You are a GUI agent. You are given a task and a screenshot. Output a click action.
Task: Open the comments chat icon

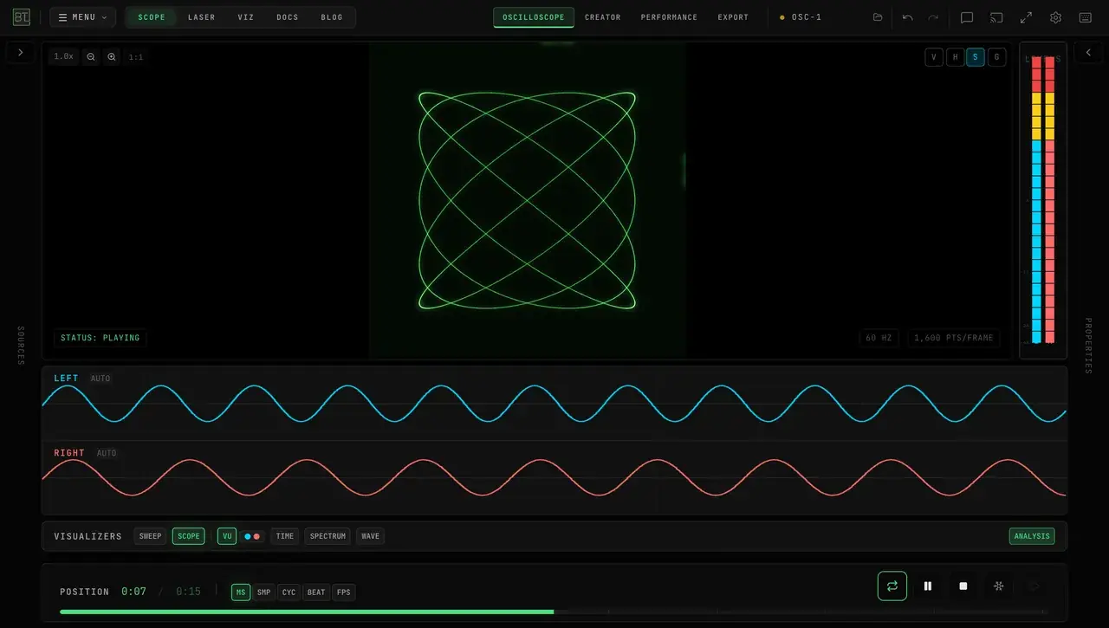click(x=967, y=17)
